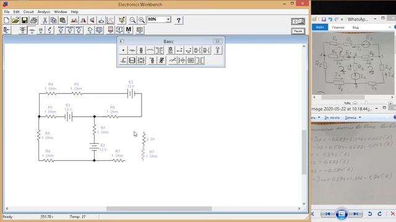Print the circuit with the printer icon
This screenshot has height=222, width=396.
coord(33,20)
